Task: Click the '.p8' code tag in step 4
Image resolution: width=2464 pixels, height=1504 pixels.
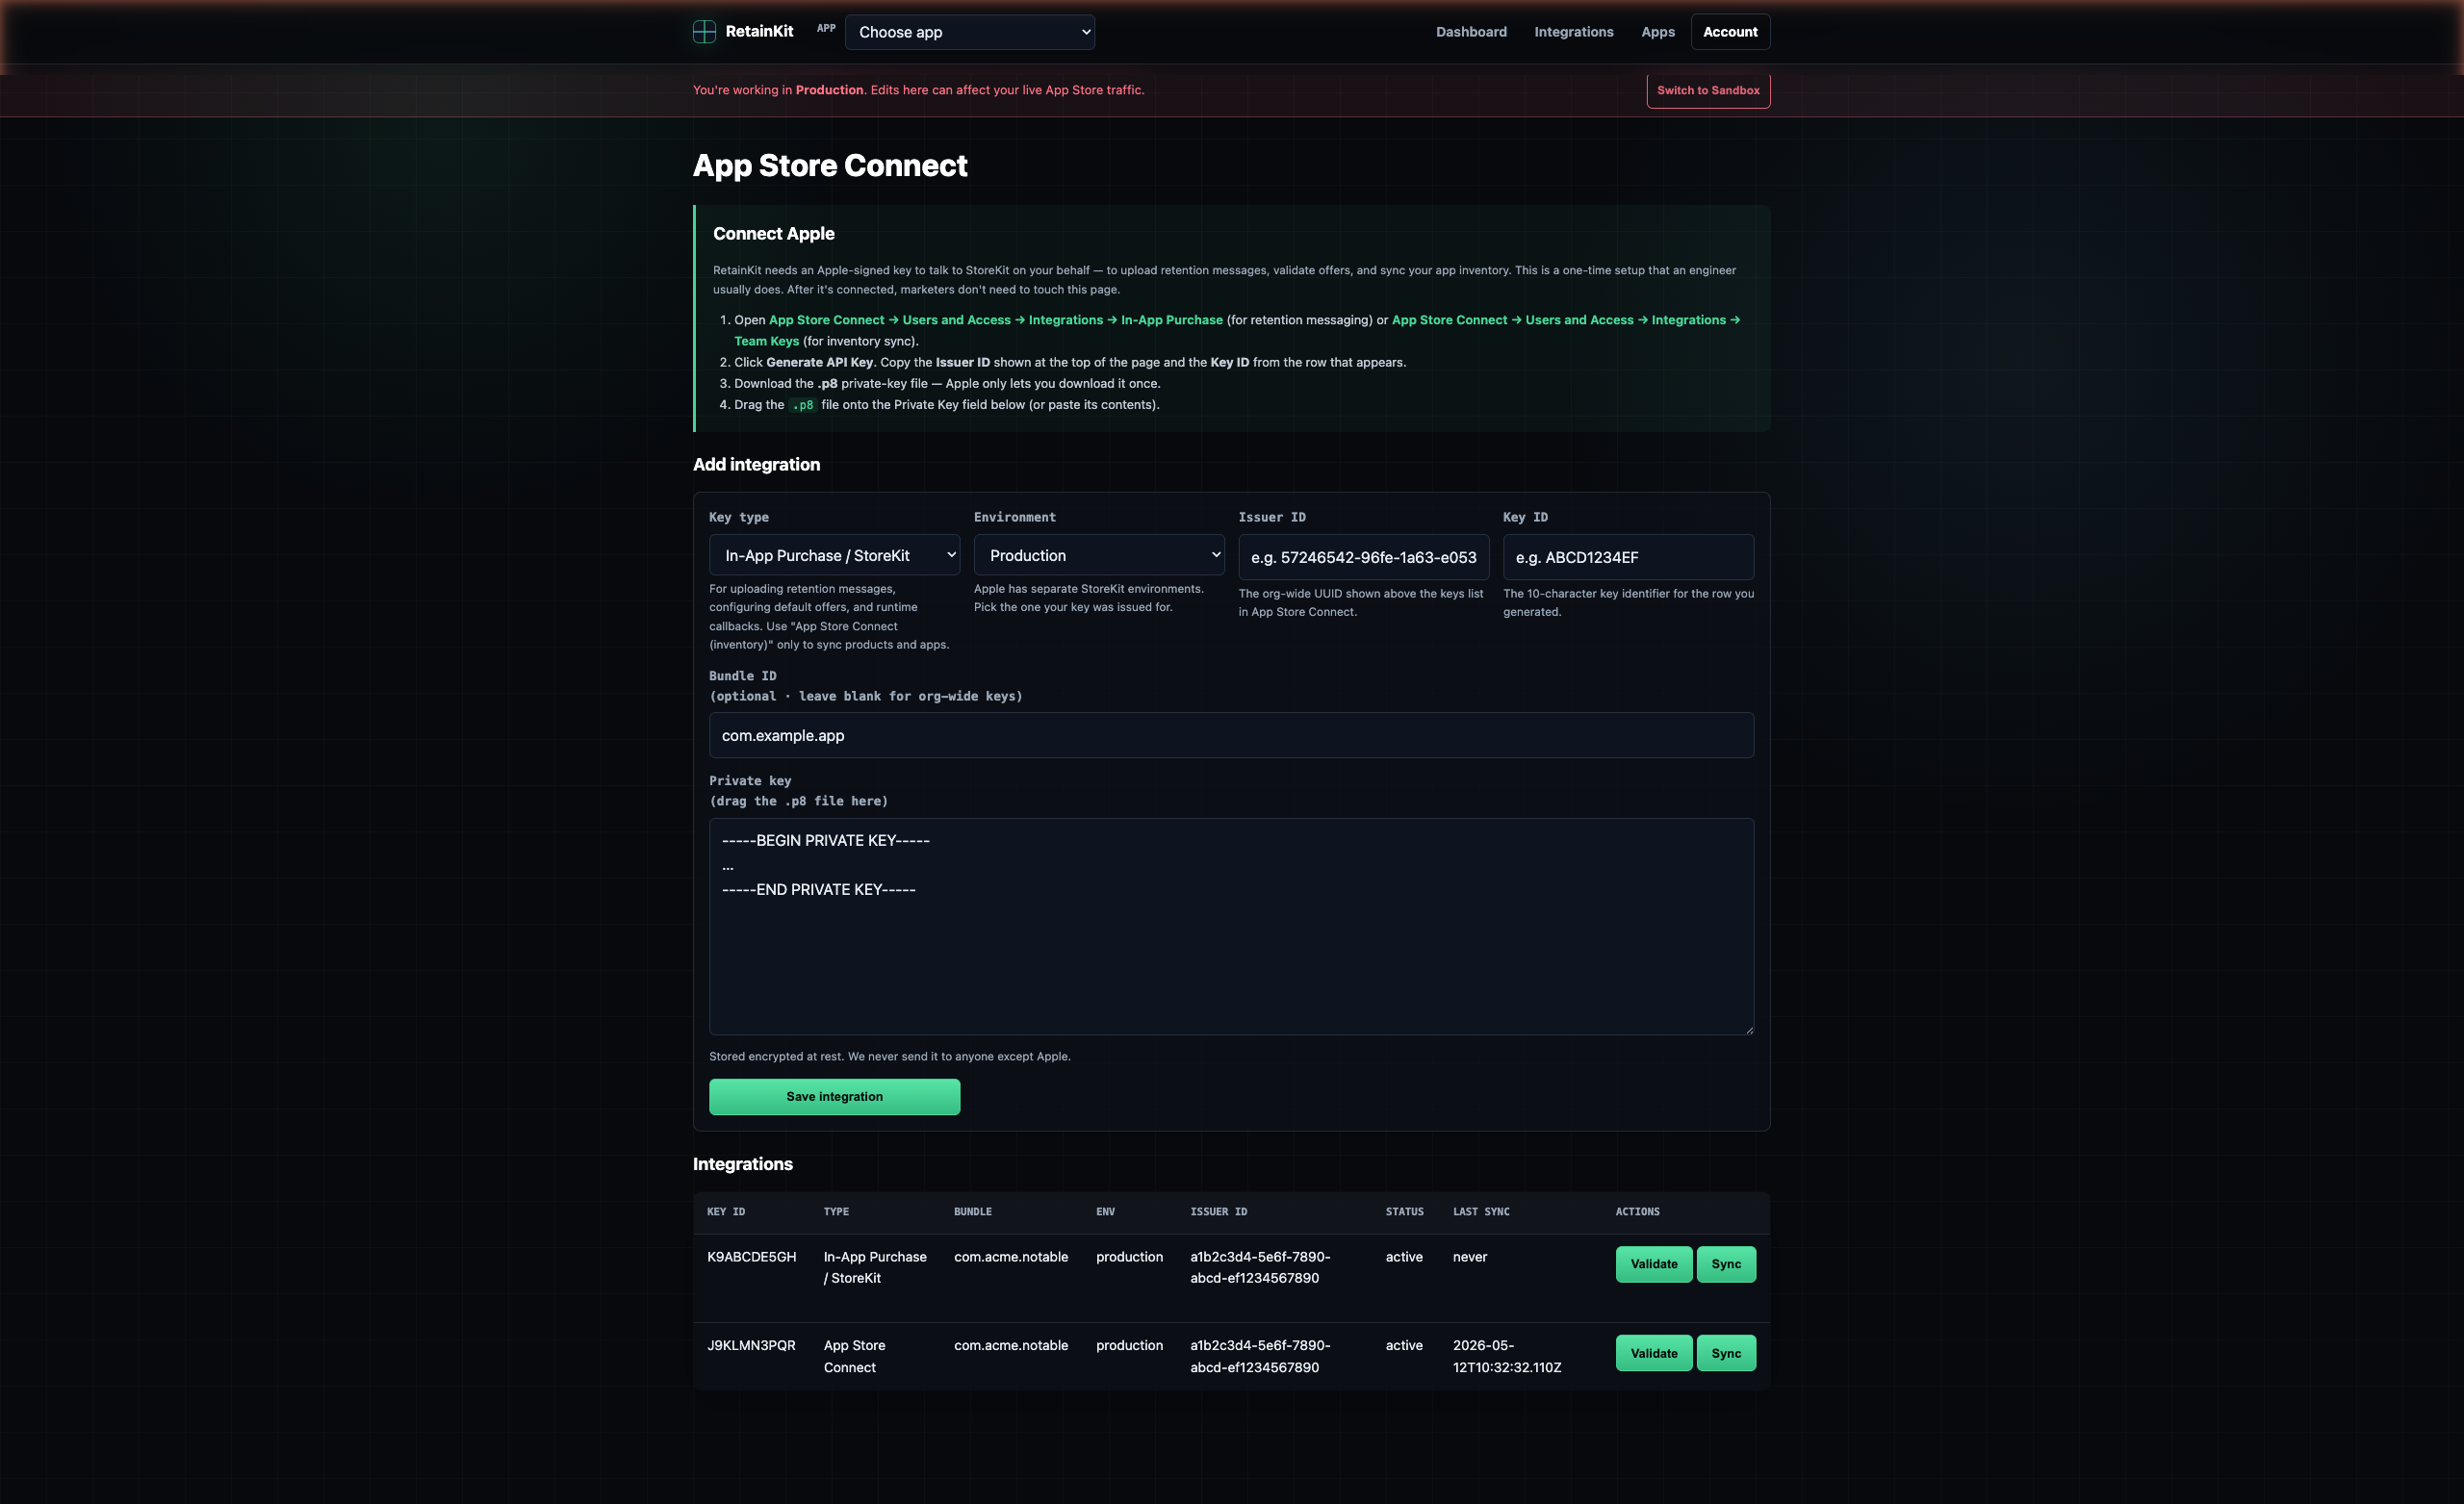Action: click(802, 405)
